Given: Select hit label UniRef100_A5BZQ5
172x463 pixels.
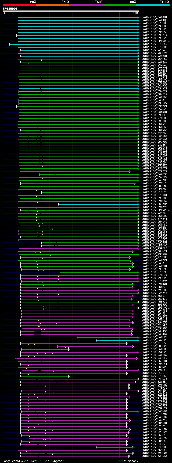Looking at the screenshot, I should (154, 204).
